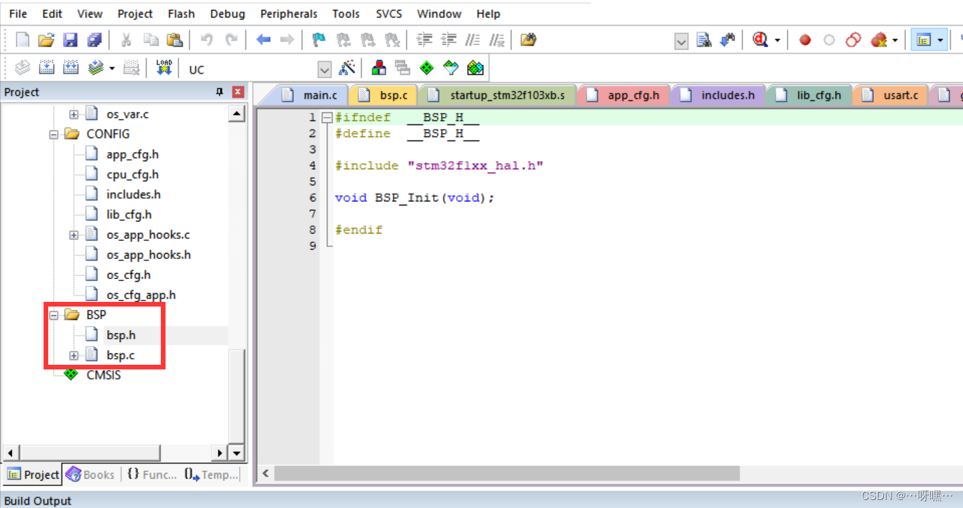
Task: Open the Peripherals menu
Action: coord(289,13)
